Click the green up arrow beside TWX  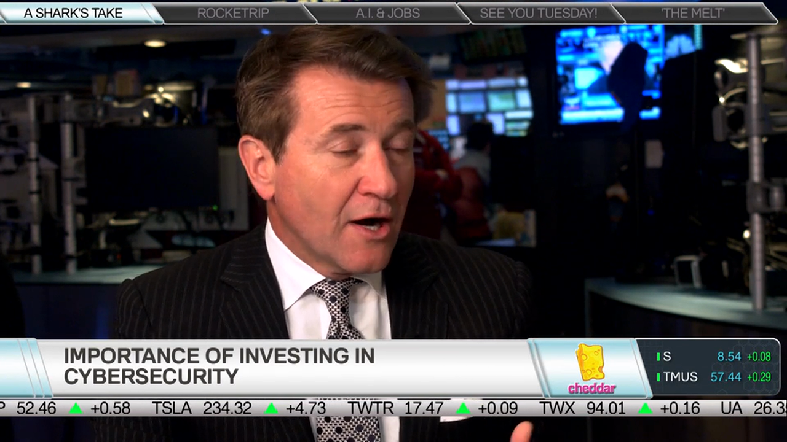(644, 408)
